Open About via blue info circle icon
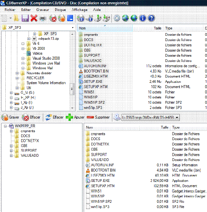The image size is (207, 212). point(143,18)
